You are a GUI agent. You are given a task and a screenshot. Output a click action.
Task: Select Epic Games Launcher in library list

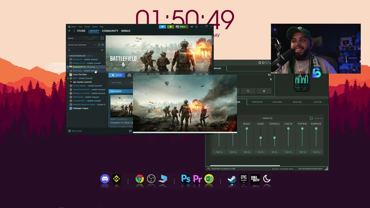pos(82,82)
